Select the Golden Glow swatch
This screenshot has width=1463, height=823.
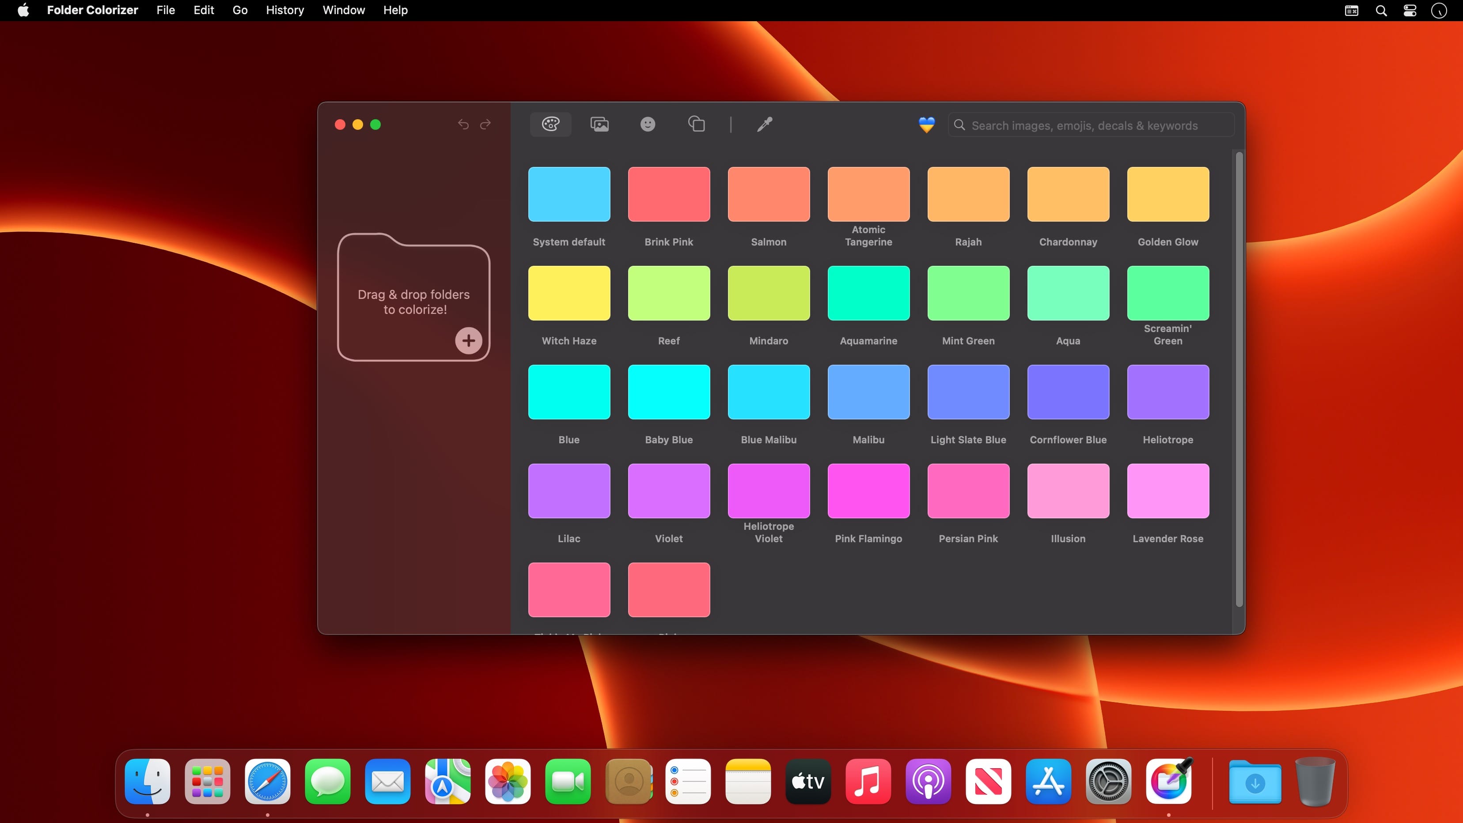[x=1167, y=194]
